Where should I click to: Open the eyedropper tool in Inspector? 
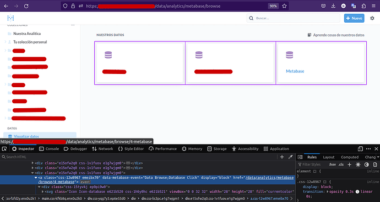coord(290,157)
